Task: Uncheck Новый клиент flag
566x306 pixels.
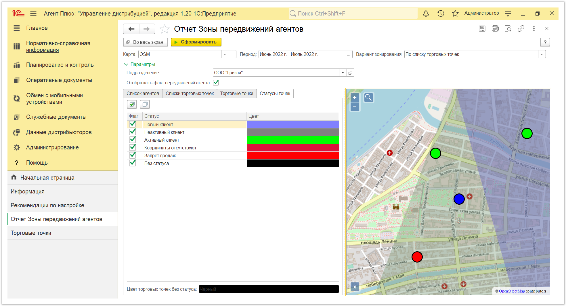Action: pos(133,124)
